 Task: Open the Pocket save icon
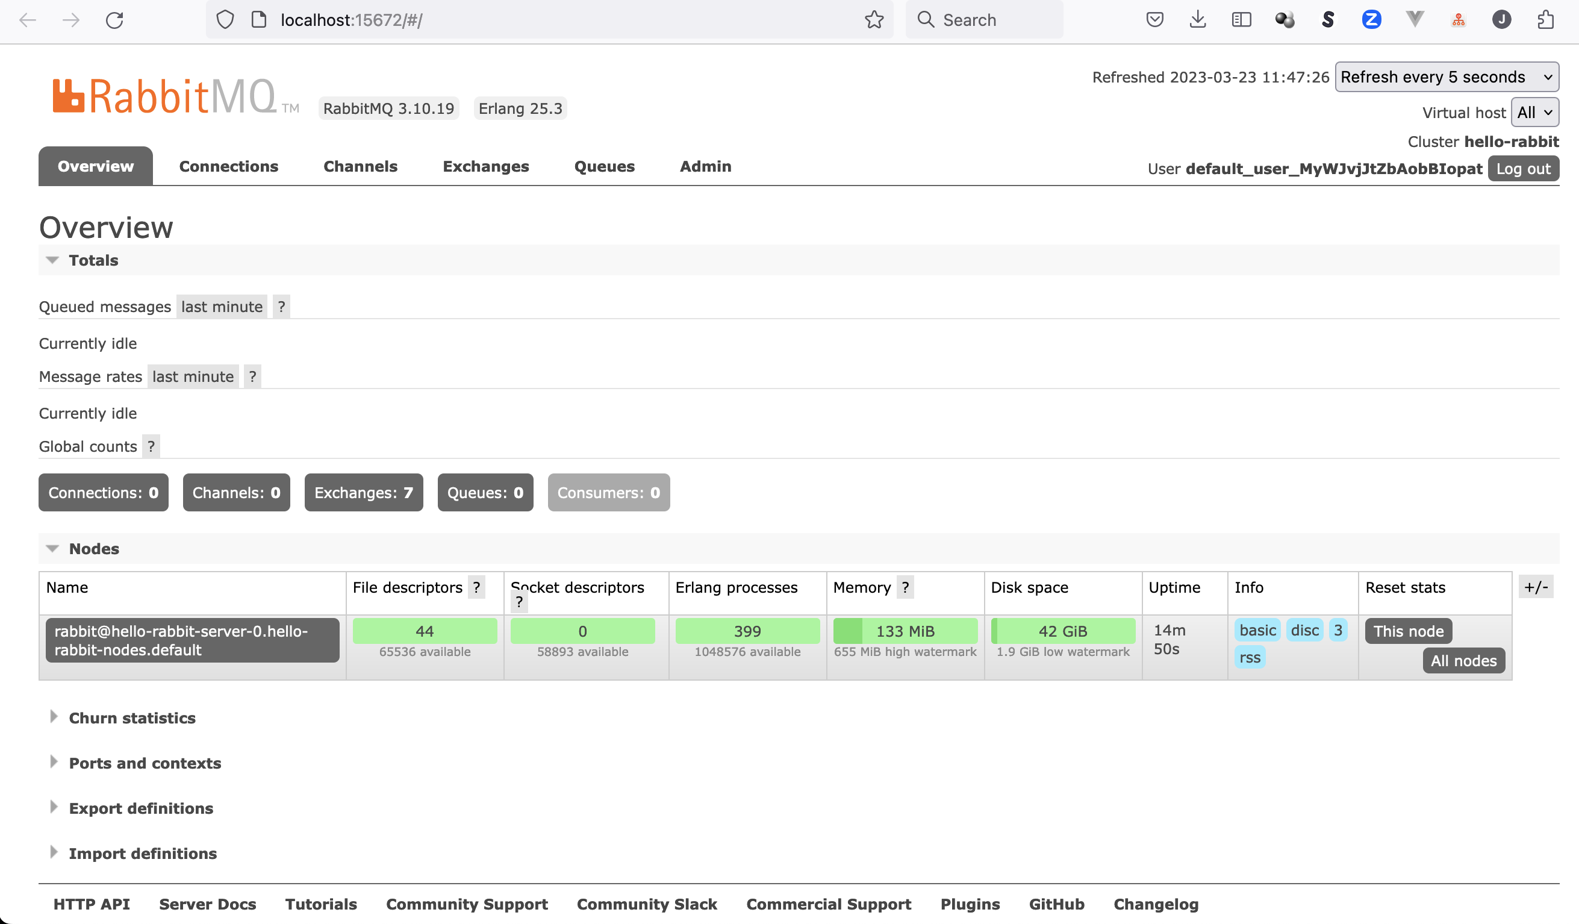(x=1154, y=20)
